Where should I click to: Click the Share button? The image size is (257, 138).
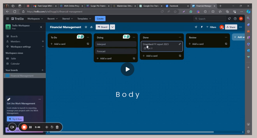click(231, 27)
